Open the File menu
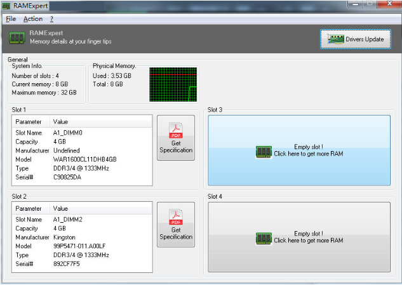This screenshot has height=285, width=402. [x=11, y=19]
